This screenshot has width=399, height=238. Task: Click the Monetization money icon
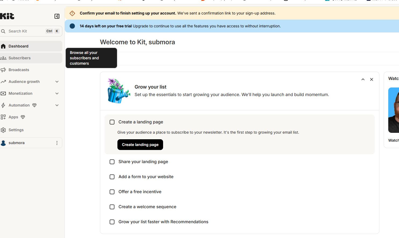tap(3, 93)
